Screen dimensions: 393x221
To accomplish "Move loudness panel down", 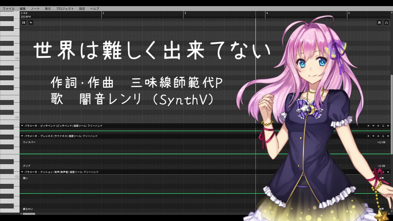I will (373, 136).
